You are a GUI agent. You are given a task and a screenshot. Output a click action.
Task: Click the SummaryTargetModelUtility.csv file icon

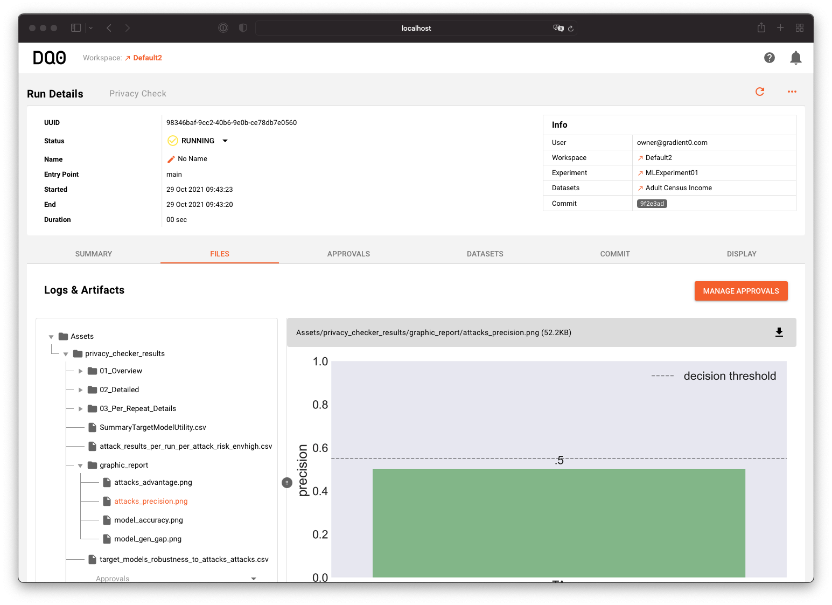click(92, 427)
